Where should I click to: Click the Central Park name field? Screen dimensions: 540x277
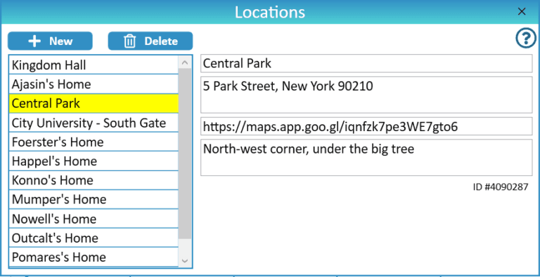click(366, 64)
